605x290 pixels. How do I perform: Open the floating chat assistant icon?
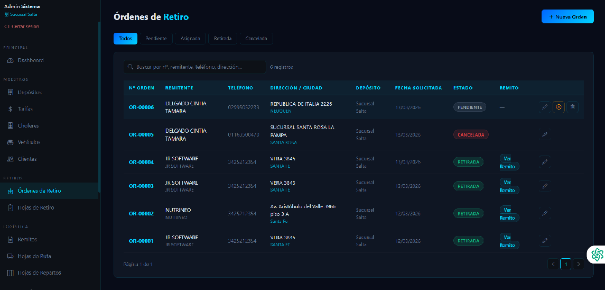click(x=597, y=255)
